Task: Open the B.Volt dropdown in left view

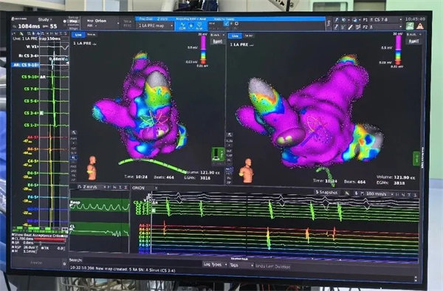Action: tap(217, 35)
